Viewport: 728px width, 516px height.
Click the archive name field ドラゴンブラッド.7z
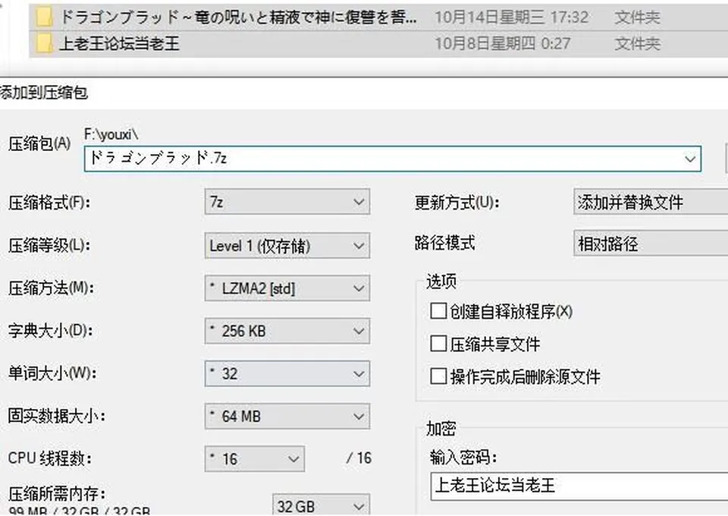point(392,159)
